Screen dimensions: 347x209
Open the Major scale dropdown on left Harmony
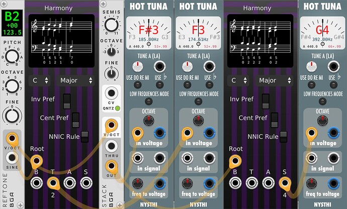point(75,80)
